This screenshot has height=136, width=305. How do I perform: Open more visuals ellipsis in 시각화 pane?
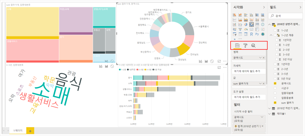point(240,39)
